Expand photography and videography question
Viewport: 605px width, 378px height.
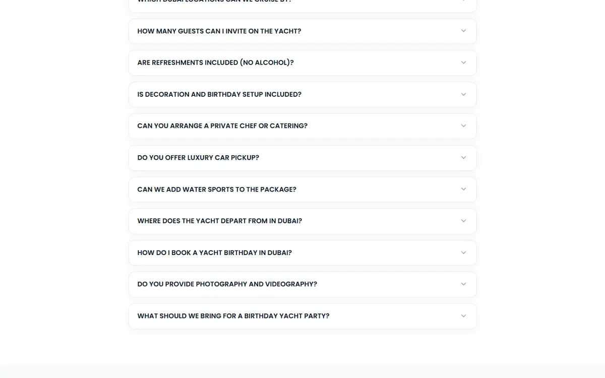(x=302, y=284)
